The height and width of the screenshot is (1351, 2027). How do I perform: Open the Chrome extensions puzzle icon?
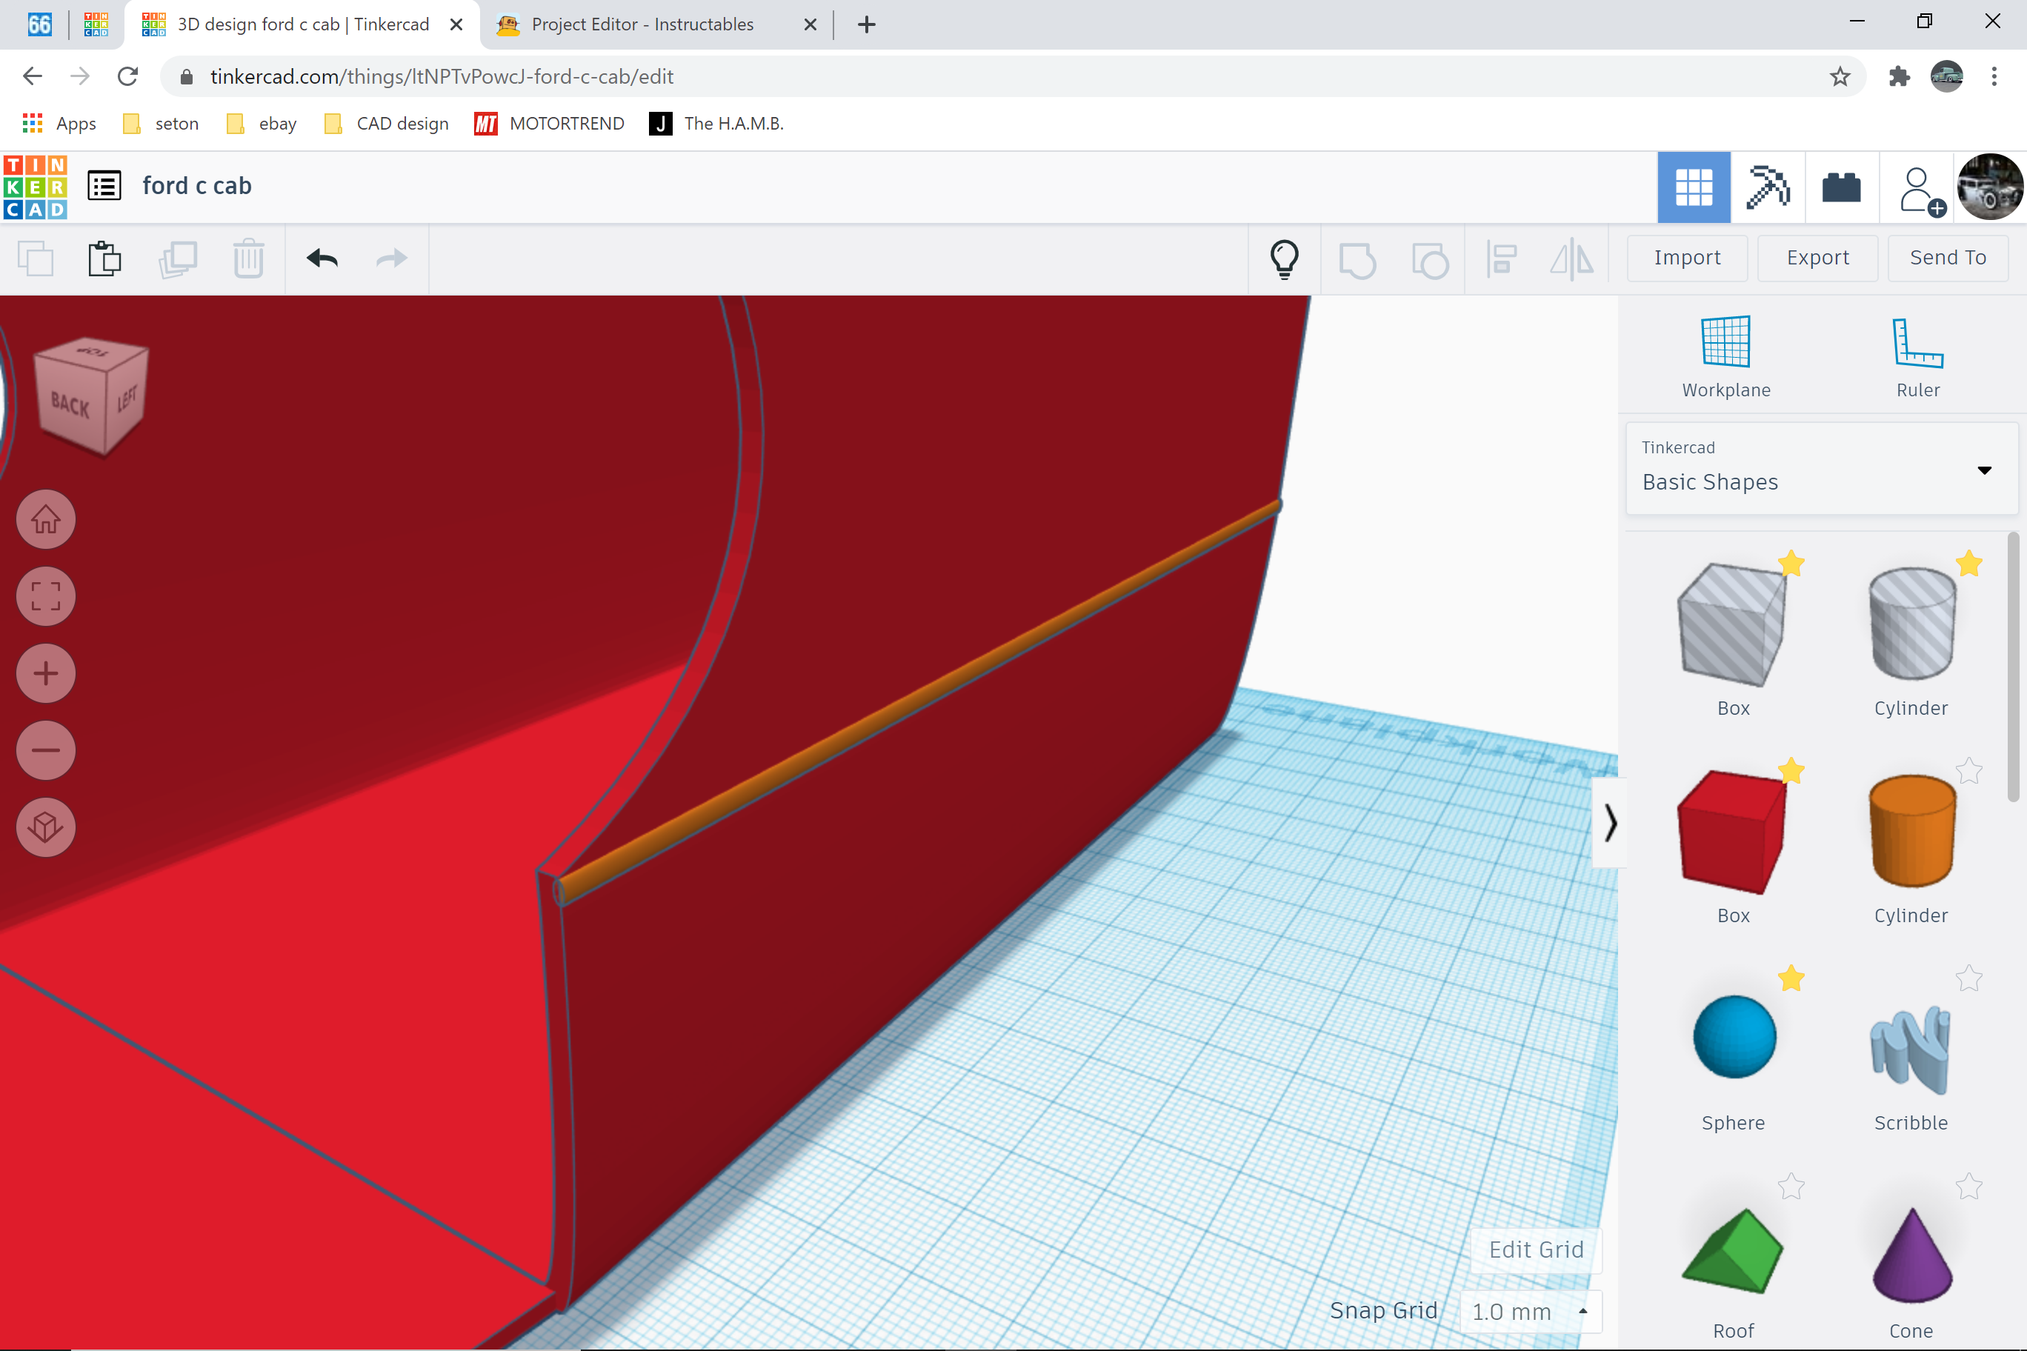point(1900,77)
